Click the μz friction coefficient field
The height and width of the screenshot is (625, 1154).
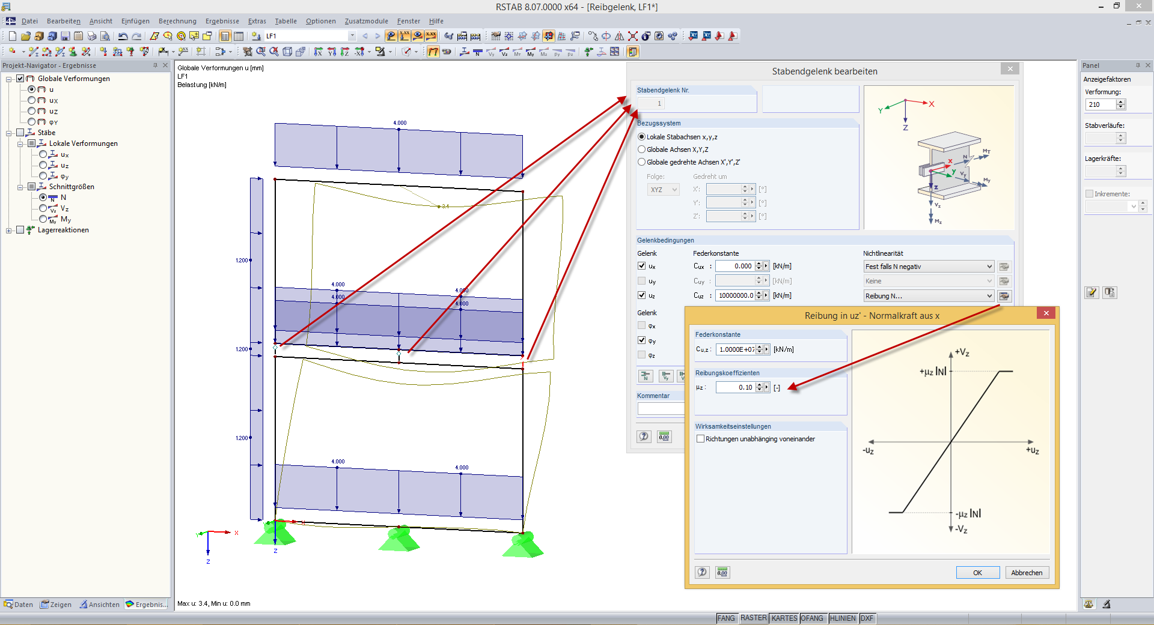735,387
